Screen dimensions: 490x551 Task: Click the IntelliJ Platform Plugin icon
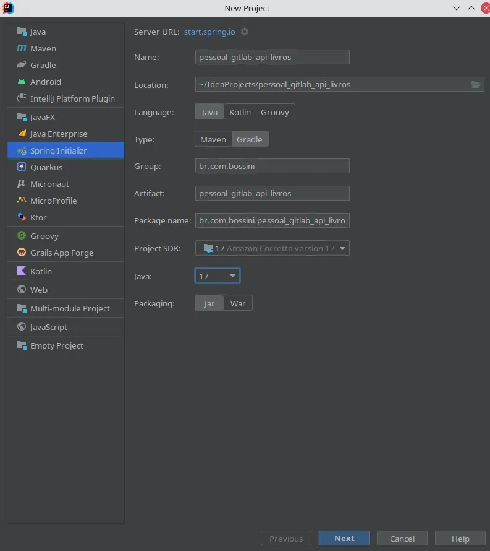pos(22,98)
